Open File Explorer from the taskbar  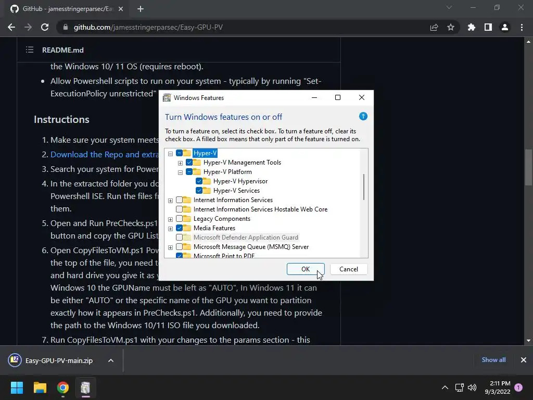pyautogui.click(x=40, y=387)
